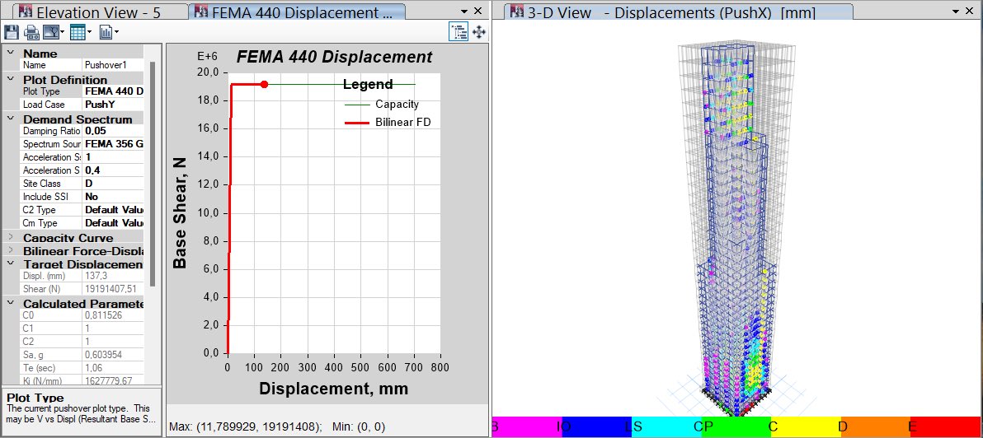This screenshot has width=983, height=438.
Task: Collapse the Calculated Parameters section
Action: click(10, 304)
